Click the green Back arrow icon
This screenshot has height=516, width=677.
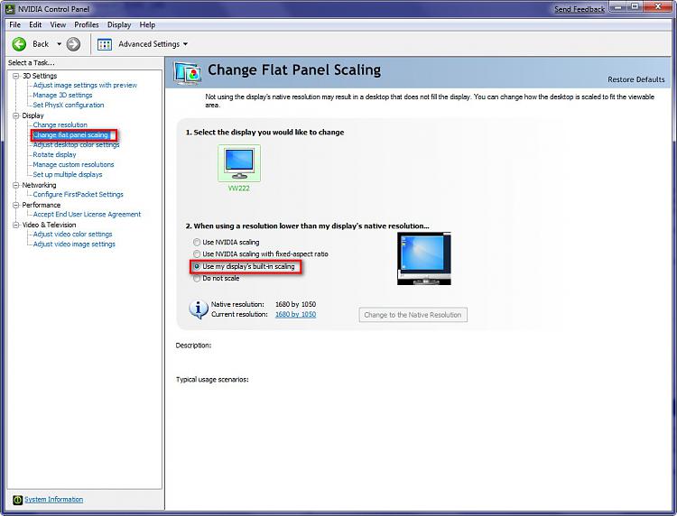(x=19, y=44)
